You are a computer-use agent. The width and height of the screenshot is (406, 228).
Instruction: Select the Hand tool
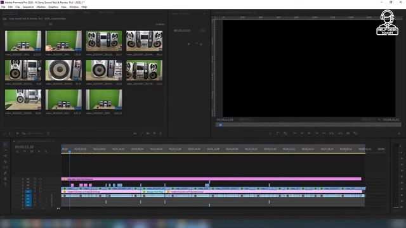6,179
